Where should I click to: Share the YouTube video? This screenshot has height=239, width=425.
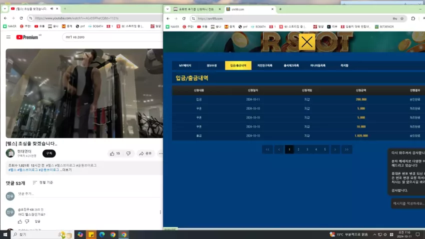tap(145, 153)
